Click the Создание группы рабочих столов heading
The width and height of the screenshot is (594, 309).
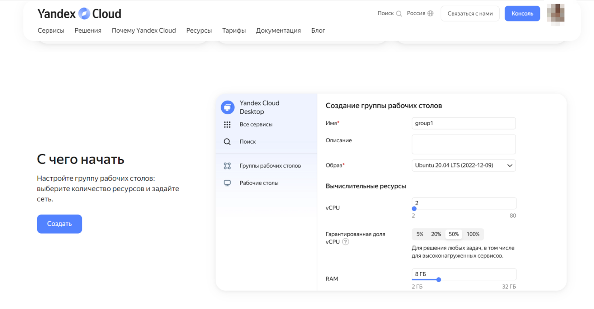pyautogui.click(x=384, y=106)
